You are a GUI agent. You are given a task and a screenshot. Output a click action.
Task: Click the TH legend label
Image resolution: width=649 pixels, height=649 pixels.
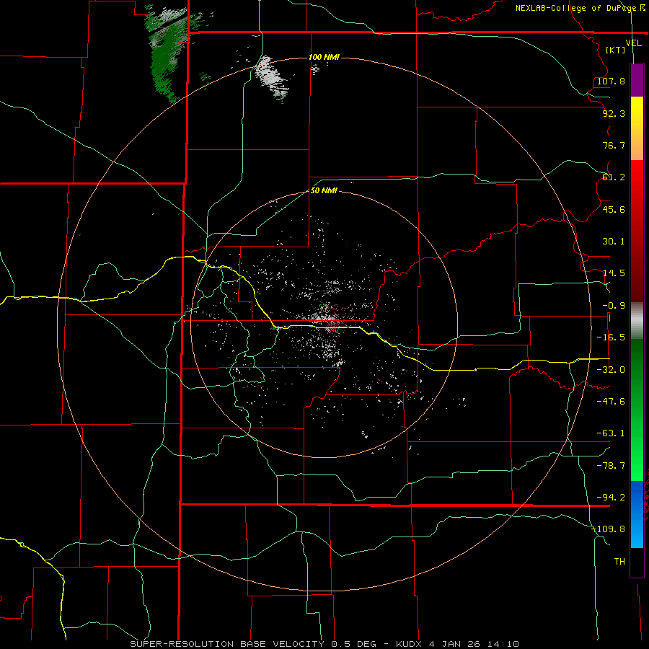tap(619, 562)
